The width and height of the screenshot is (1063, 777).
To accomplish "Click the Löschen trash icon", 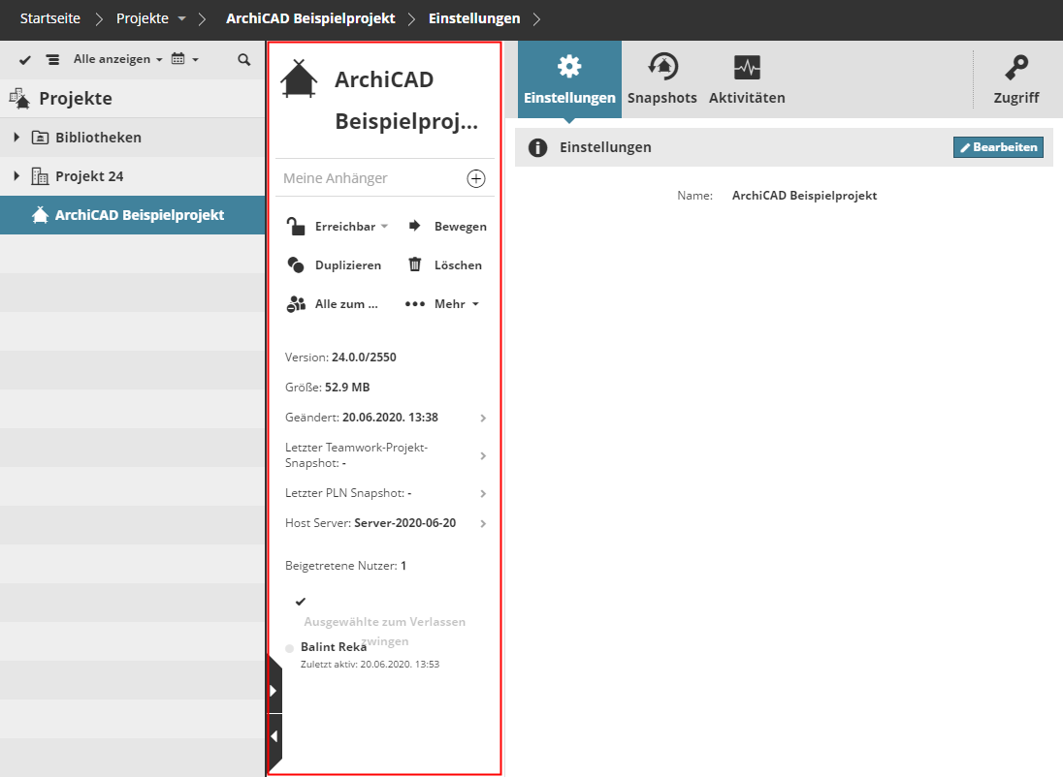I will 415,264.
